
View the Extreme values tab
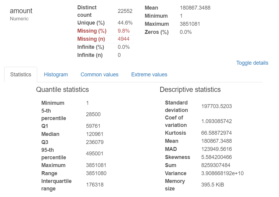click(x=149, y=74)
